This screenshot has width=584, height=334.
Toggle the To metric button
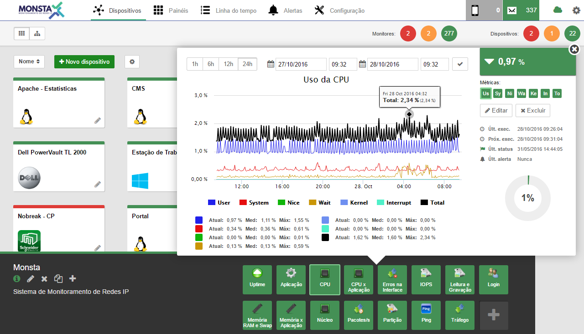pos(557,93)
